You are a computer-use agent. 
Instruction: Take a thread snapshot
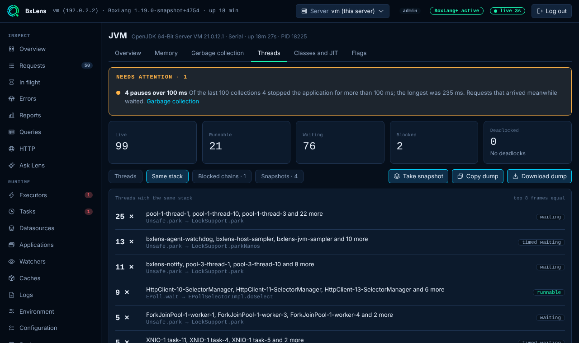coord(418,176)
